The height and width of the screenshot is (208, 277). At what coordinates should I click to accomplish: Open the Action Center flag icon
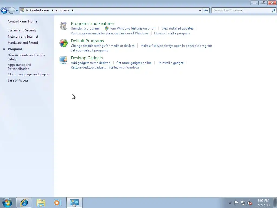pos(236,203)
